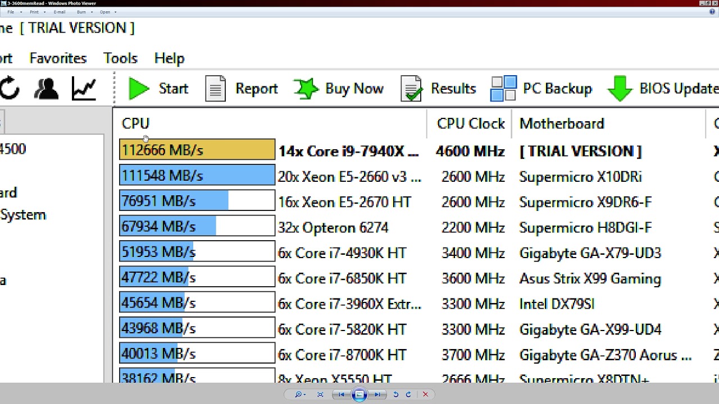Click the Start button label
The height and width of the screenshot is (404, 719).
(173, 89)
